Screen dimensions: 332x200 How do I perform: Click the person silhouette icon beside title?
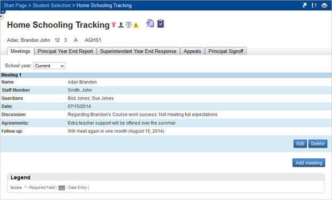pos(121,25)
